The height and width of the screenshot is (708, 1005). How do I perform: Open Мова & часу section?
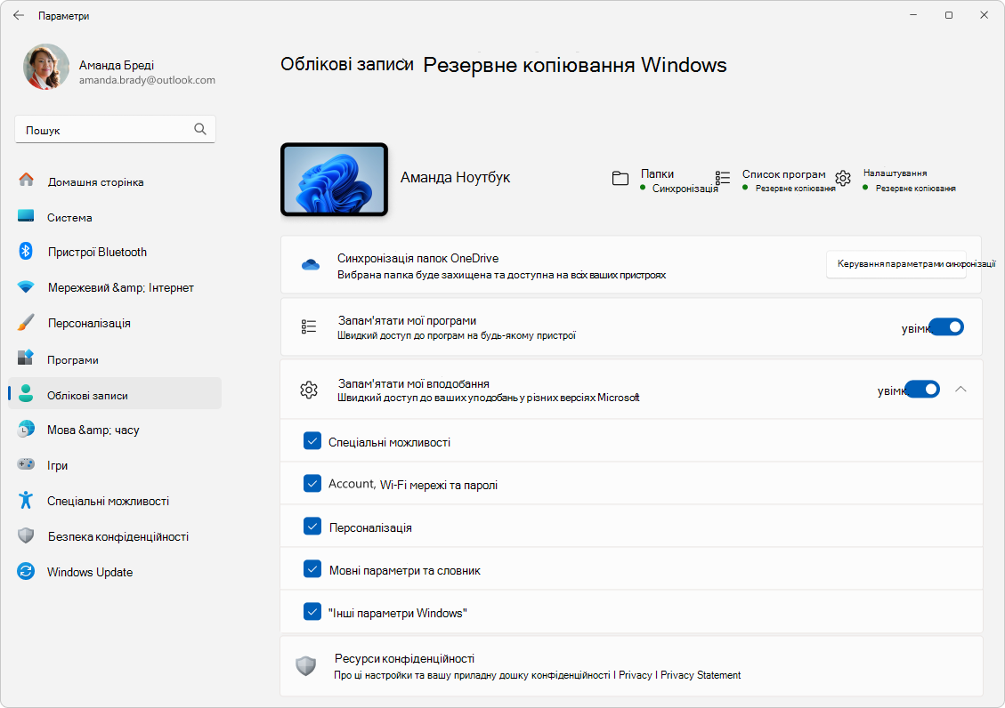[x=115, y=430]
